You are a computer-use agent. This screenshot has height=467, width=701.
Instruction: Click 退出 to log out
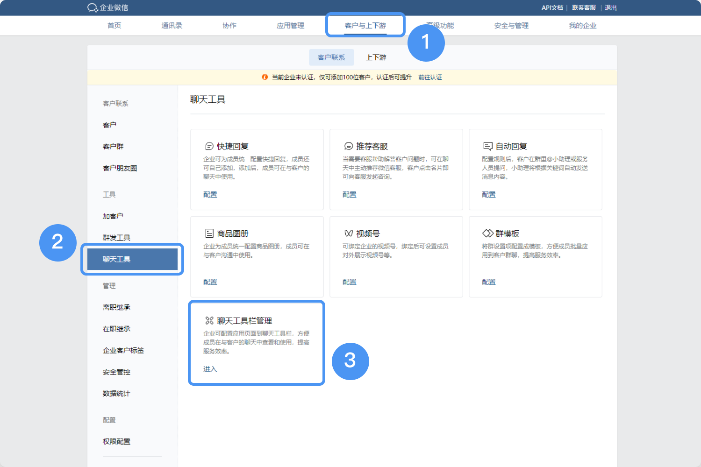610,8
